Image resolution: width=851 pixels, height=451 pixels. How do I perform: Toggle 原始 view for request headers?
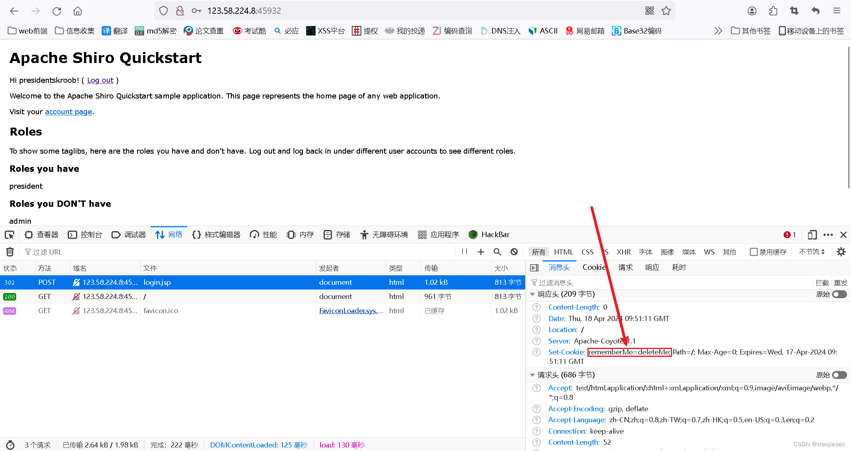pos(839,375)
